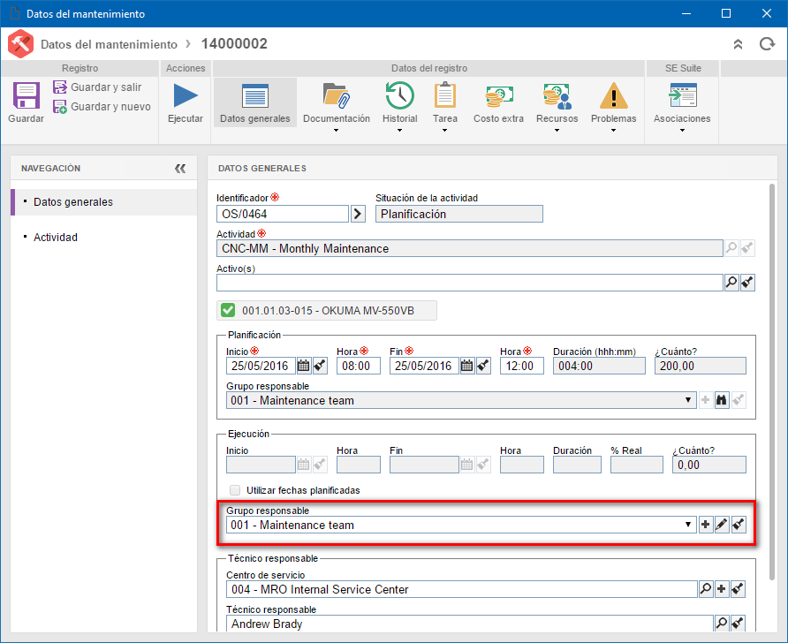Screen dimensions: 788x643
Task: Search Centro de servicio with magnifier icon
Action: (x=706, y=589)
